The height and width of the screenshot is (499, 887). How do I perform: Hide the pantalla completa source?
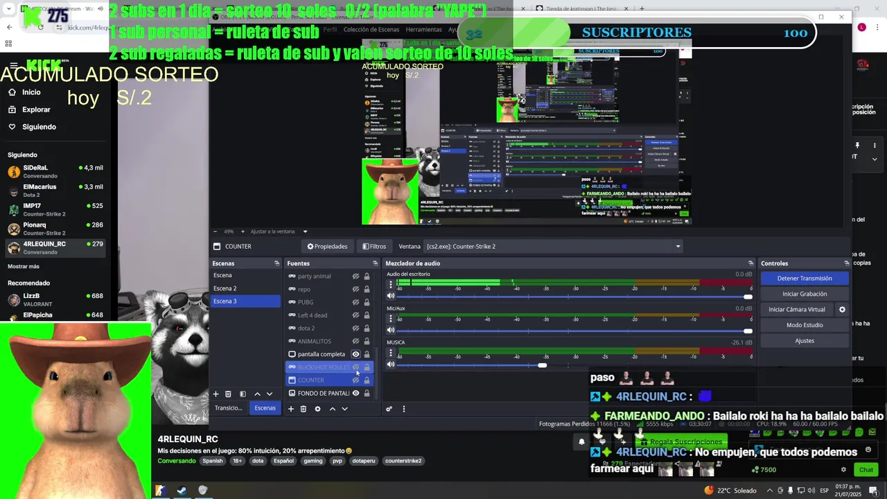tap(355, 354)
